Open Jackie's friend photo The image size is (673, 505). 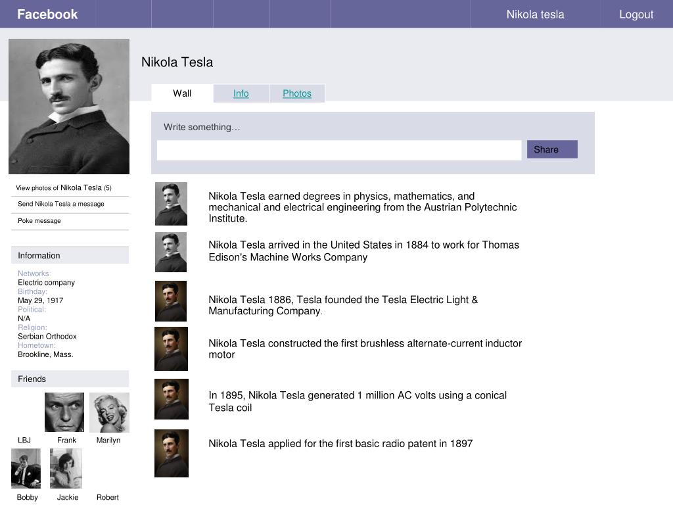click(66, 468)
